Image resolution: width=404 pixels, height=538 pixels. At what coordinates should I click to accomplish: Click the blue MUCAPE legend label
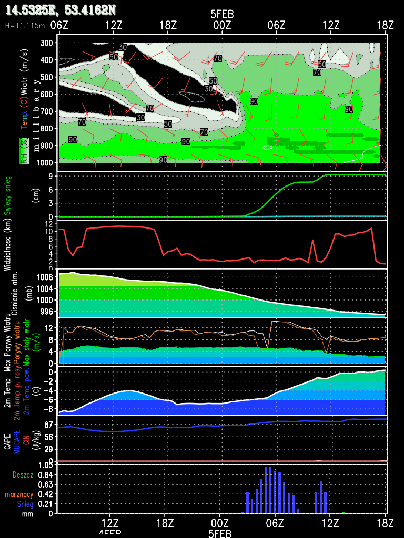[x=16, y=441]
